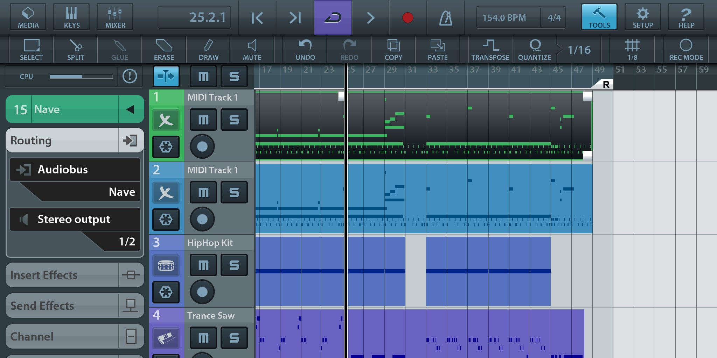Solo the HipHop Kit track

point(234,265)
